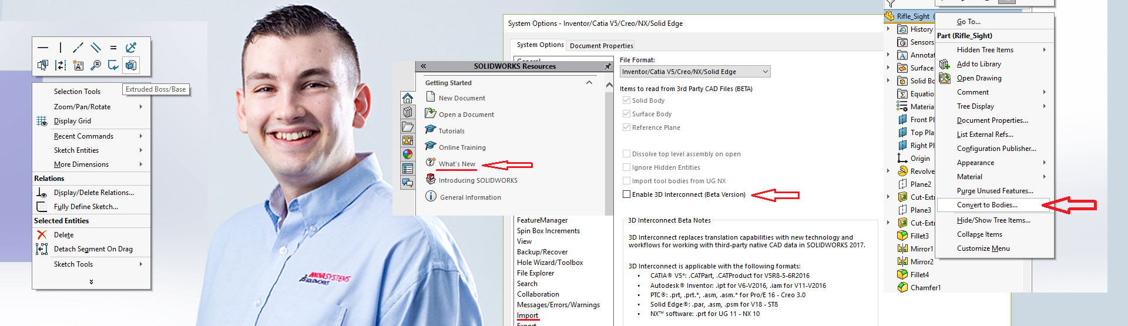This screenshot has width=1128, height=326.
Task: Select the fix anchor relation icon
Action: (x=131, y=48)
